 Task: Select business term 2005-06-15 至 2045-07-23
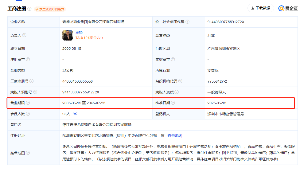[x=84, y=103]
